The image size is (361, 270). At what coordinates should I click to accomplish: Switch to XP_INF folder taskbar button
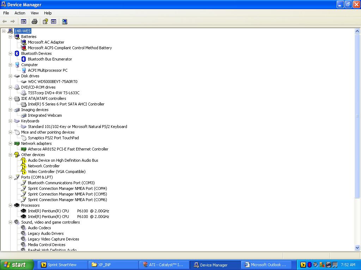coord(113,265)
